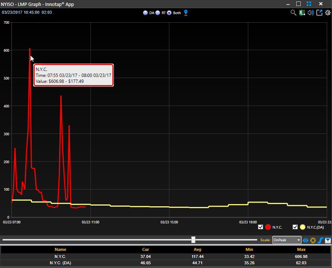Toggle the blue eye visibility icon

click(x=305, y=240)
